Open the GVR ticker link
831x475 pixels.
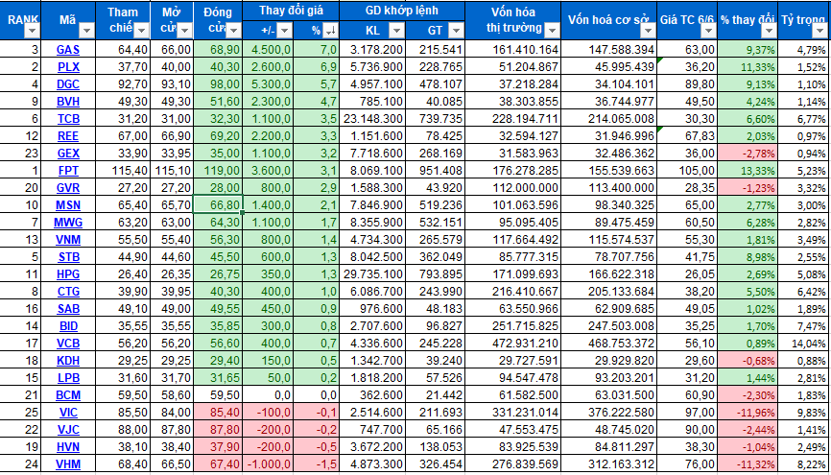(x=68, y=187)
